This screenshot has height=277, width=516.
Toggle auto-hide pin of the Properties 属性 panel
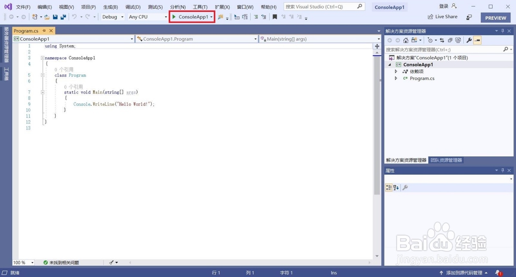[503, 170]
